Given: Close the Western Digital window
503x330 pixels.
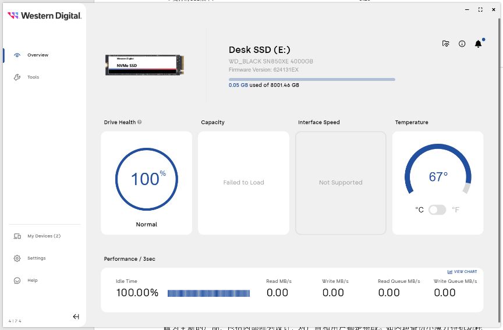Looking at the screenshot, I should click(x=493, y=10).
